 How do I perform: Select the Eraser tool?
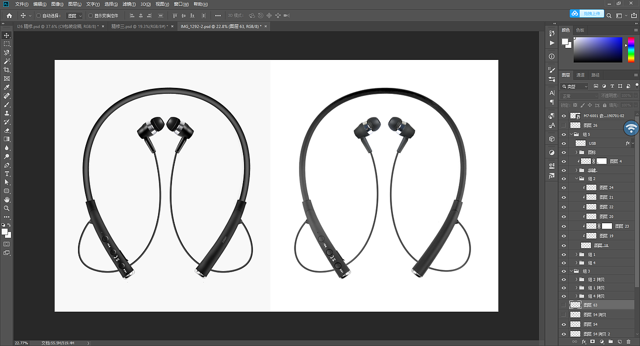click(x=7, y=131)
